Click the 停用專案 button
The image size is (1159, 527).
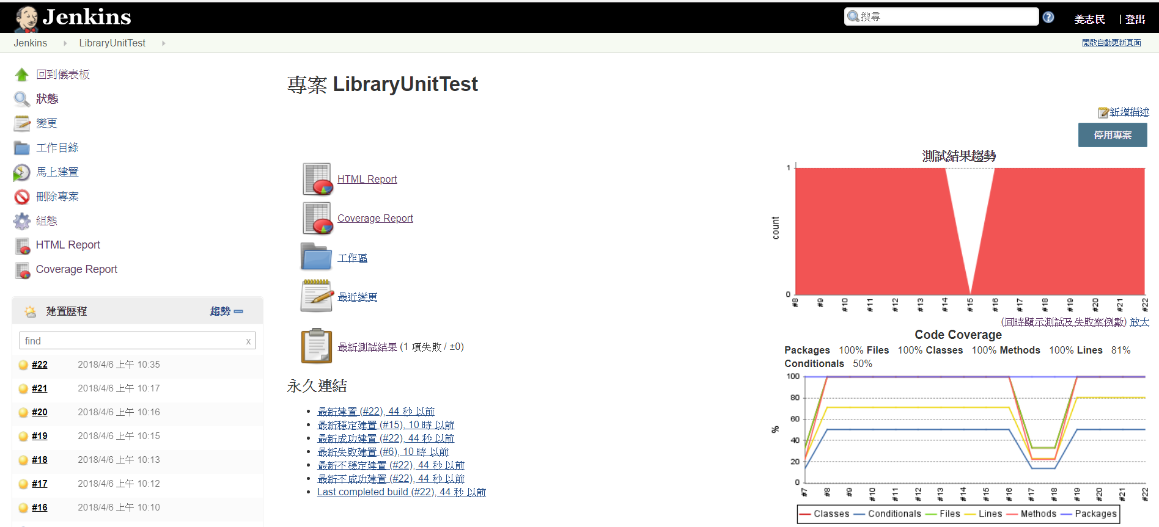point(1113,135)
